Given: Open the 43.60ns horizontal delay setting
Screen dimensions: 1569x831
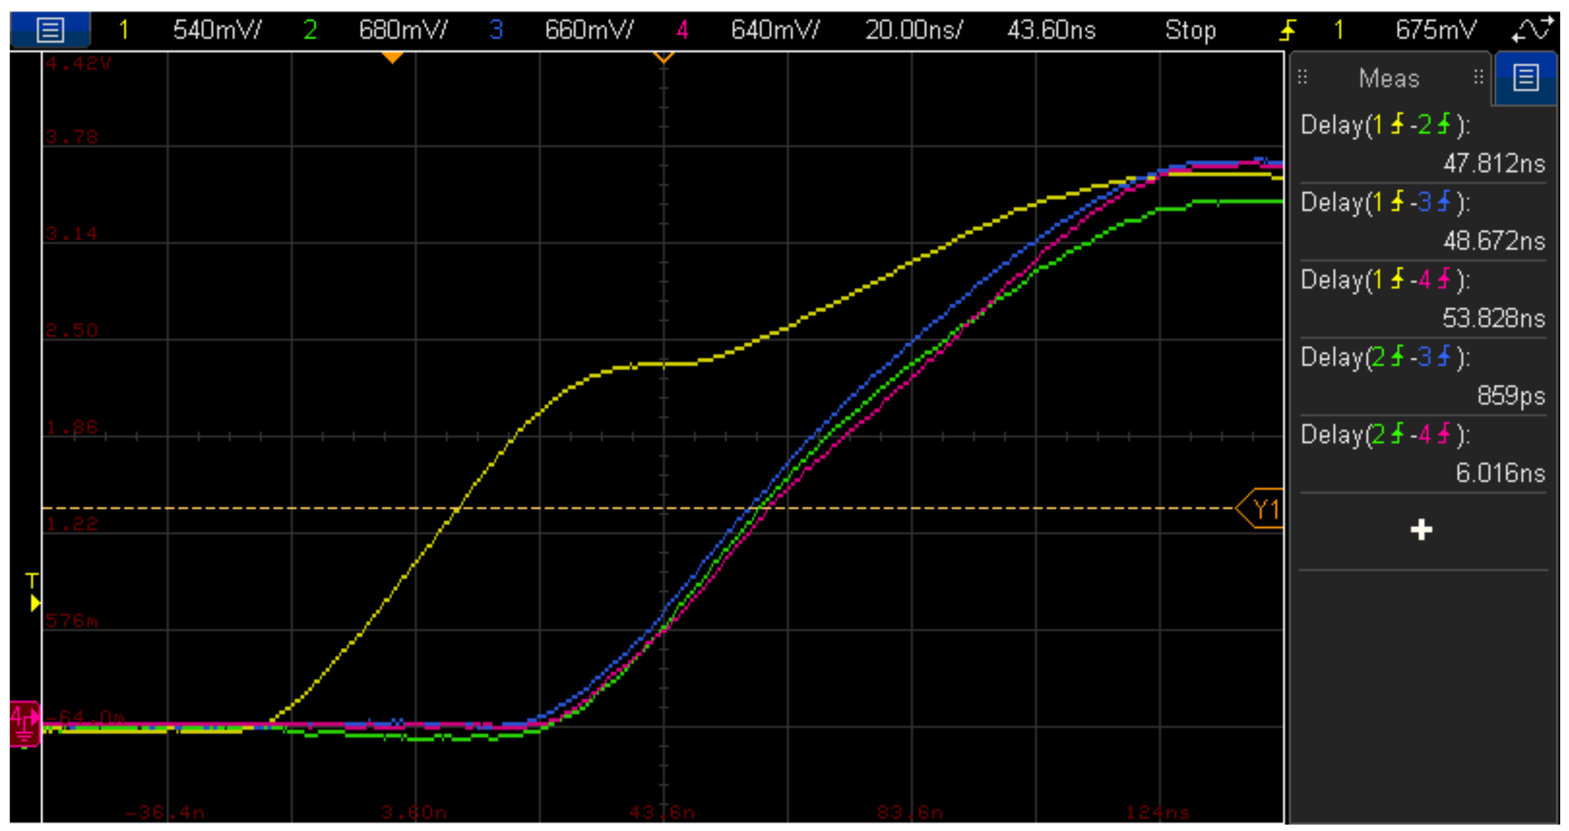Looking at the screenshot, I should click(1051, 29).
